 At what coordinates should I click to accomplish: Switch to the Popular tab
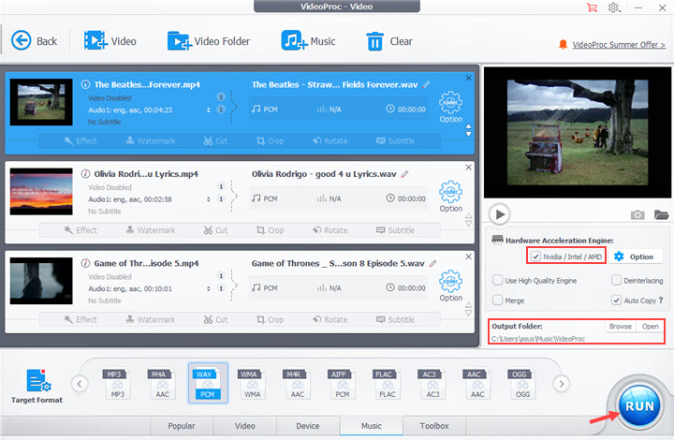(x=182, y=426)
